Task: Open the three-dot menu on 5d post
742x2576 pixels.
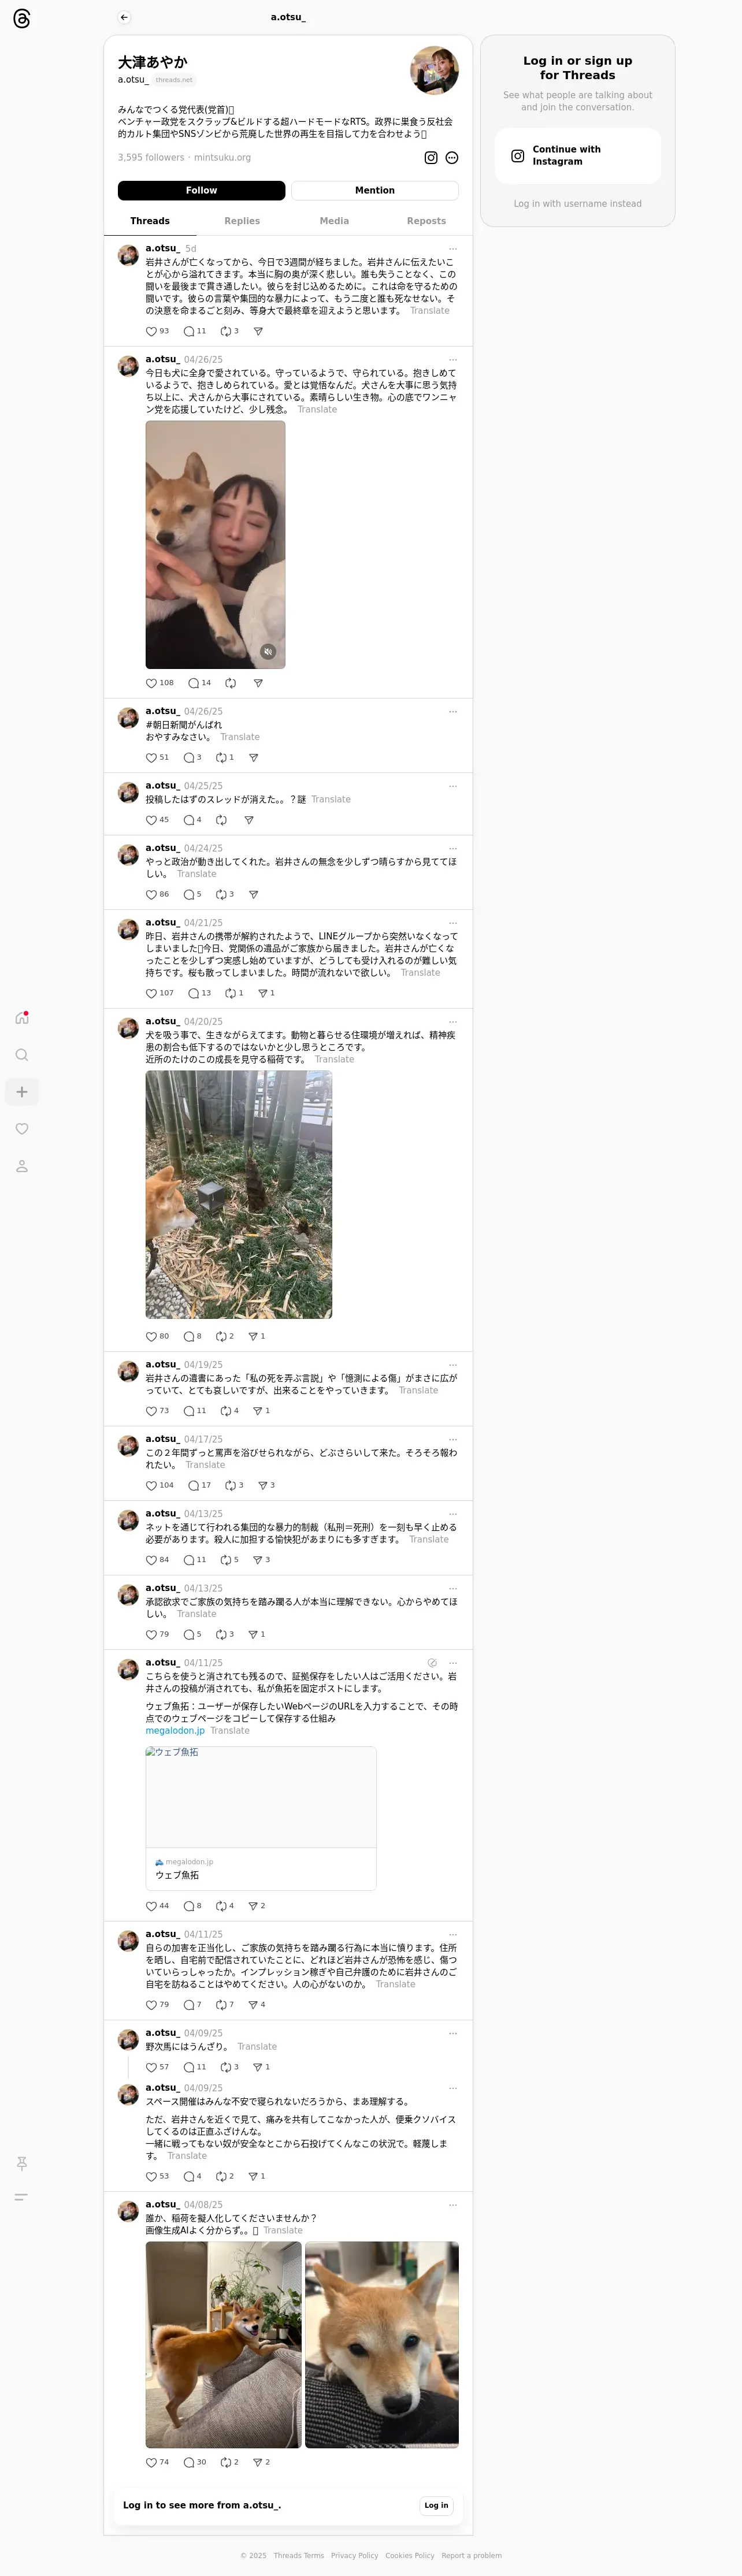Action: (x=453, y=249)
